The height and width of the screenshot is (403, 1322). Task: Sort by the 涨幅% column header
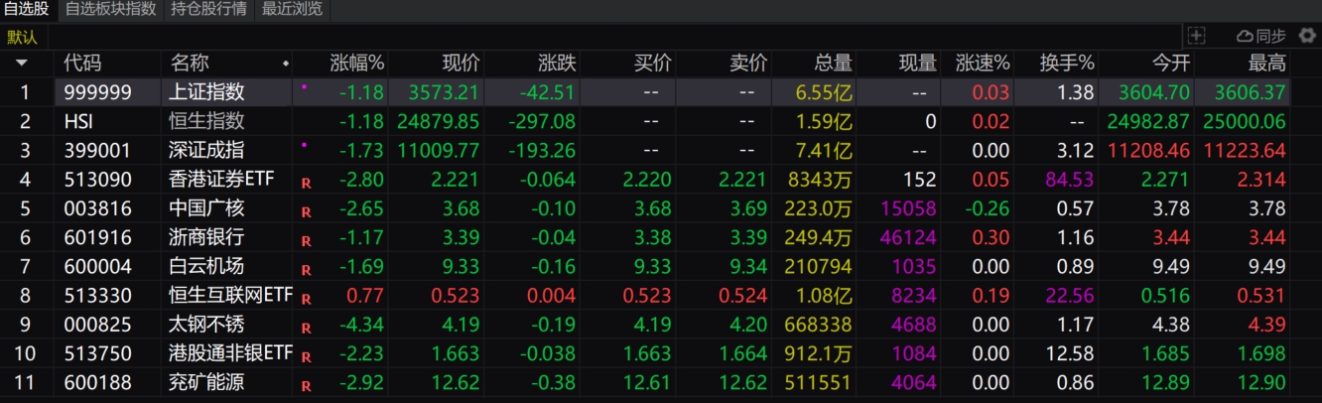point(356,64)
